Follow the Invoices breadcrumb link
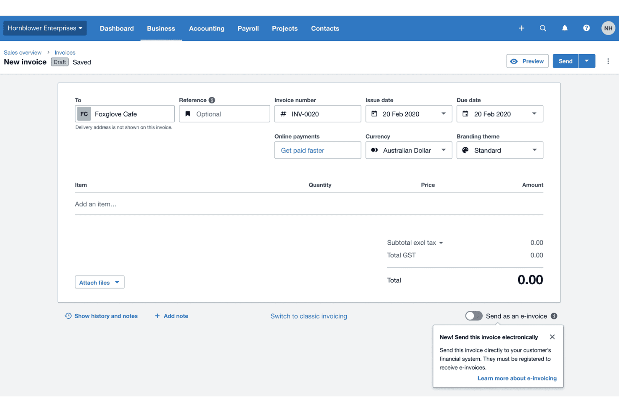Screen dimensions: 619x412 click(65, 53)
